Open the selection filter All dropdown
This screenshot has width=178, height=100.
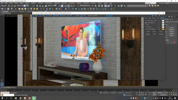click(20, 6)
